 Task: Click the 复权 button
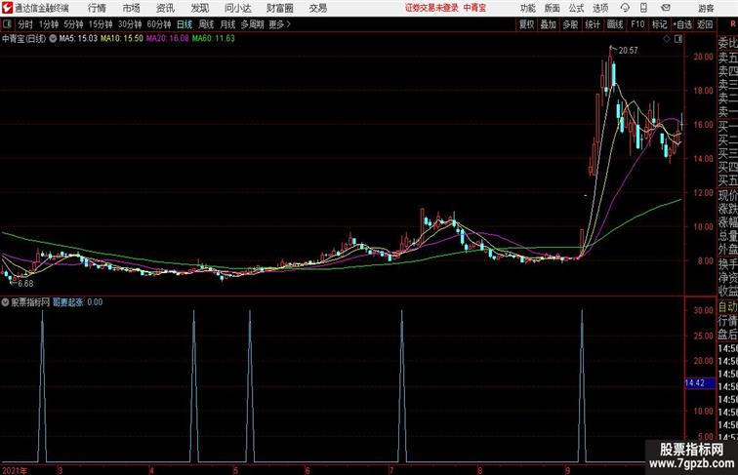(x=527, y=24)
